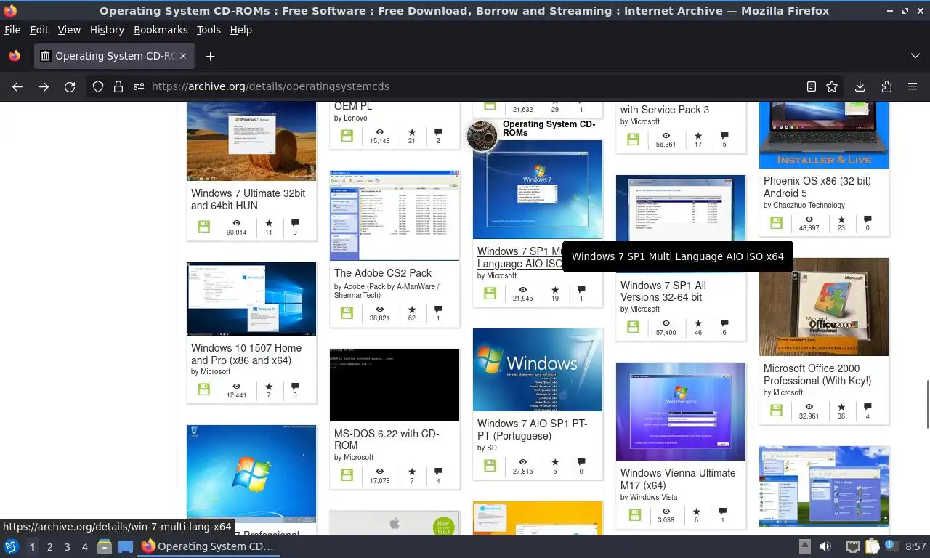Go forward one page

(44, 86)
